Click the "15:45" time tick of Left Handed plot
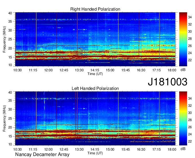This screenshot has height=158, width=195. [x=126, y=149]
